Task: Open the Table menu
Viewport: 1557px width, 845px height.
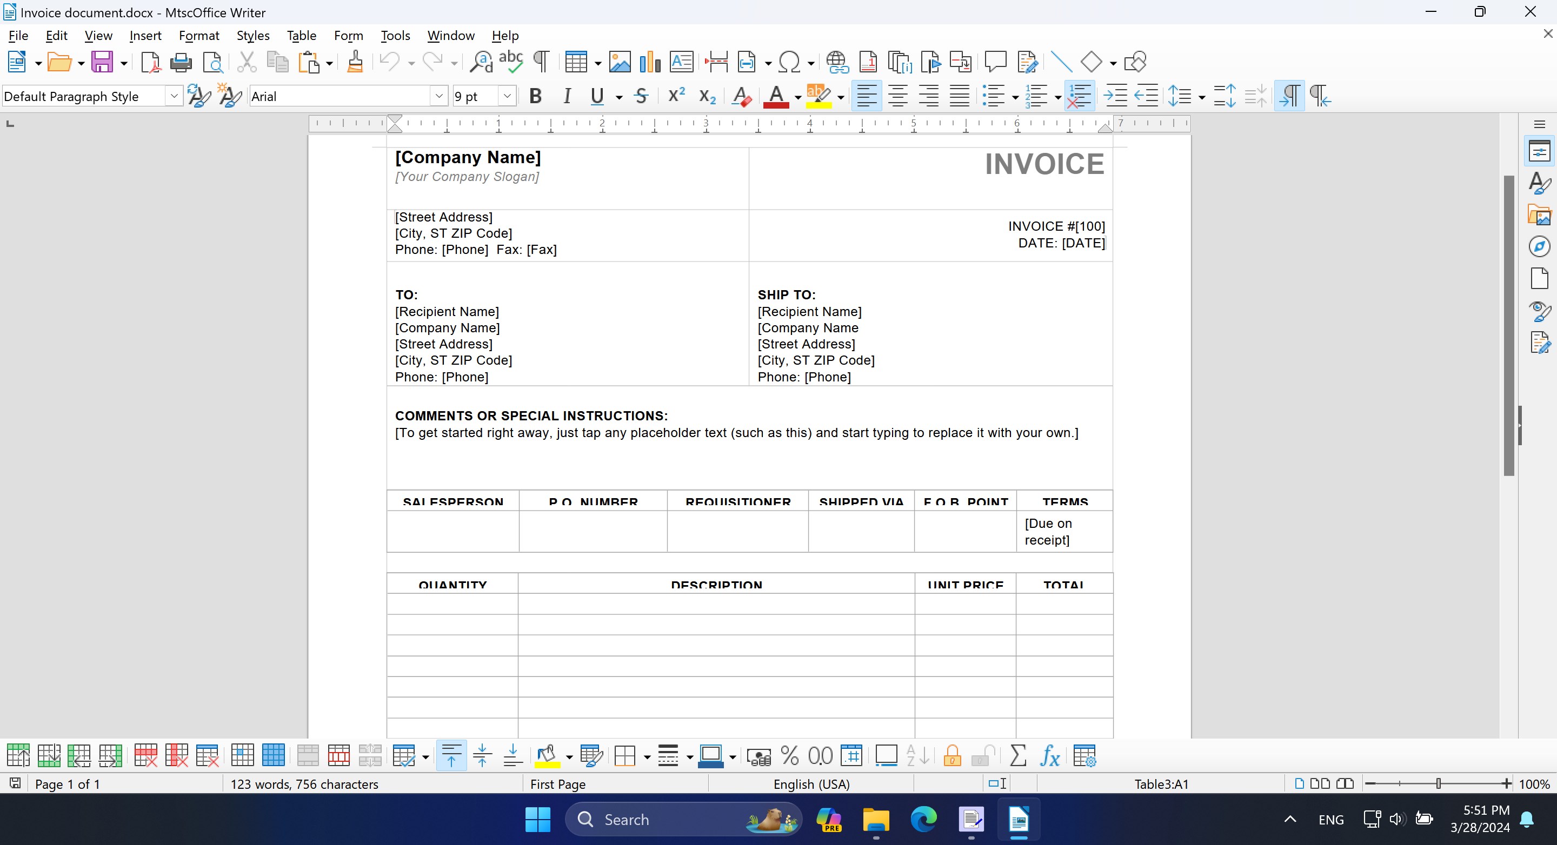Action: [x=301, y=35]
